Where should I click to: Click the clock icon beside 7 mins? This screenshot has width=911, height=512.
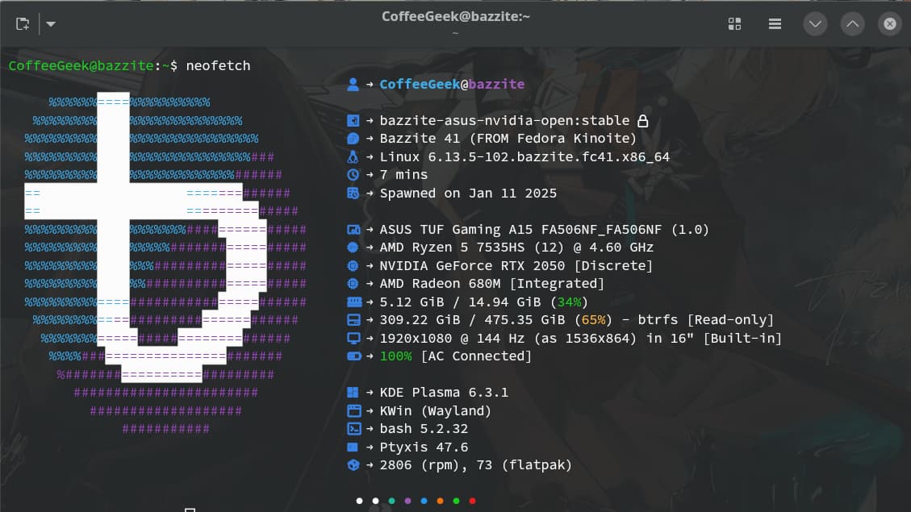353,175
